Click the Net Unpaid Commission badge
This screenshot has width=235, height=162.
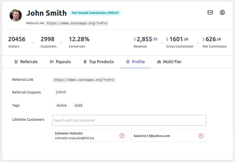coord(95,13)
